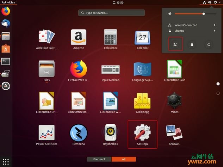
Task: Open the Calculator app
Action: coord(111,39)
